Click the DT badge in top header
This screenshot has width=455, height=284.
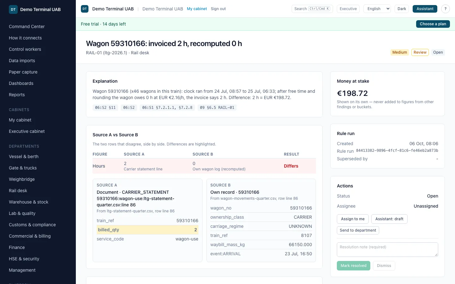[85, 9]
